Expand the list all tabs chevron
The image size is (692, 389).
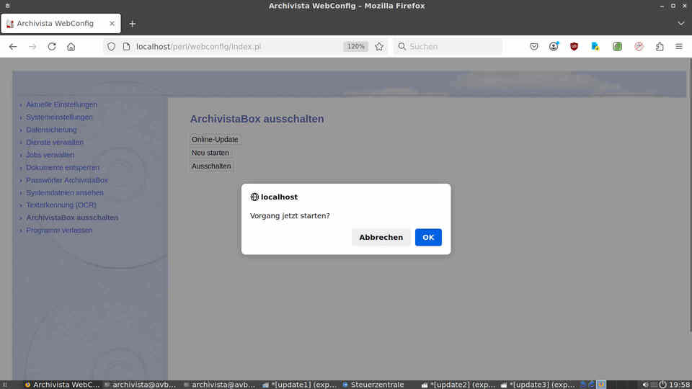pyautogui.click(x=681, y=23)
